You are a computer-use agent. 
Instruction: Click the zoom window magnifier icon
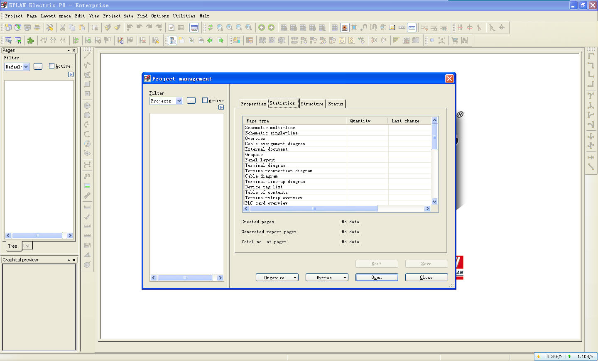click(x=220, y=27)
